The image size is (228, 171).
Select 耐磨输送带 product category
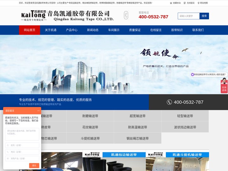90,116
